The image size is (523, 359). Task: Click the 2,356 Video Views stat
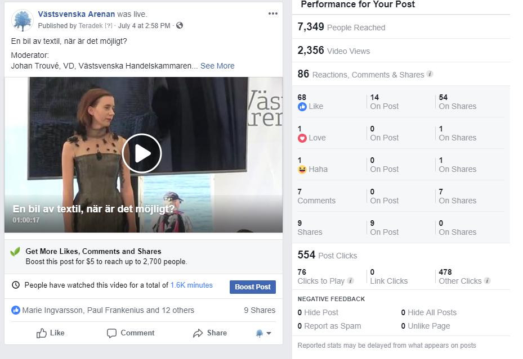pos(334,51)
